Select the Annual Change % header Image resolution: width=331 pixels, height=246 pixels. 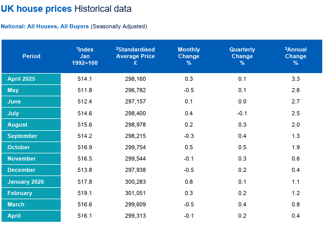(x=295, y=56)
